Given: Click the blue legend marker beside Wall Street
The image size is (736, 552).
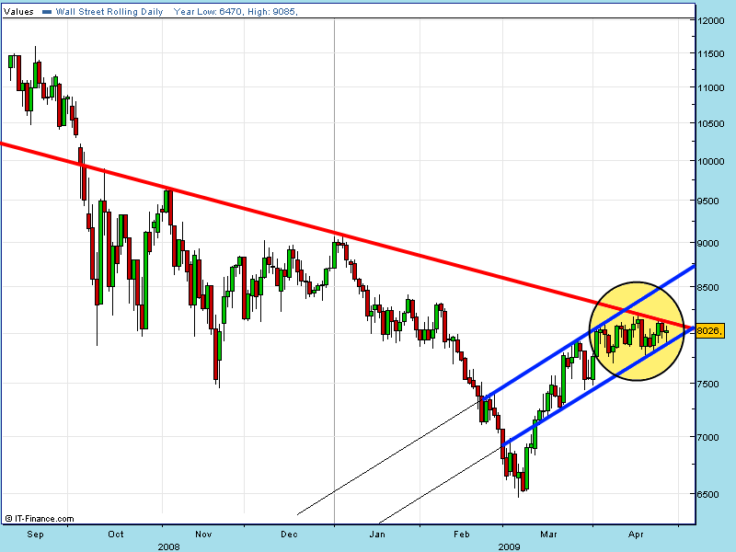Looking at the screenshot, I should [x=48, y=10].
